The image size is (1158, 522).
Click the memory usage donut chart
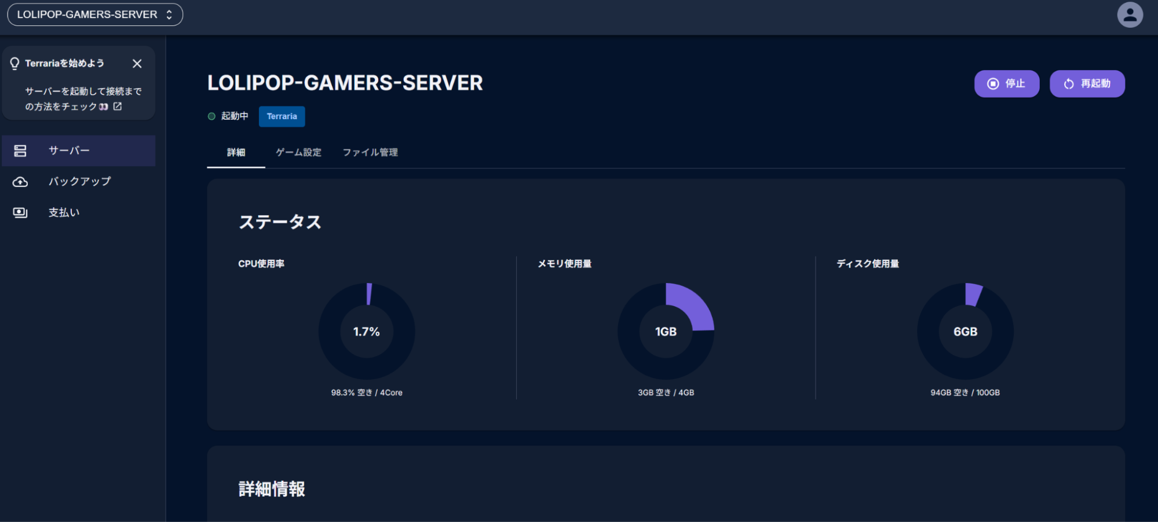tap(666, 331)
